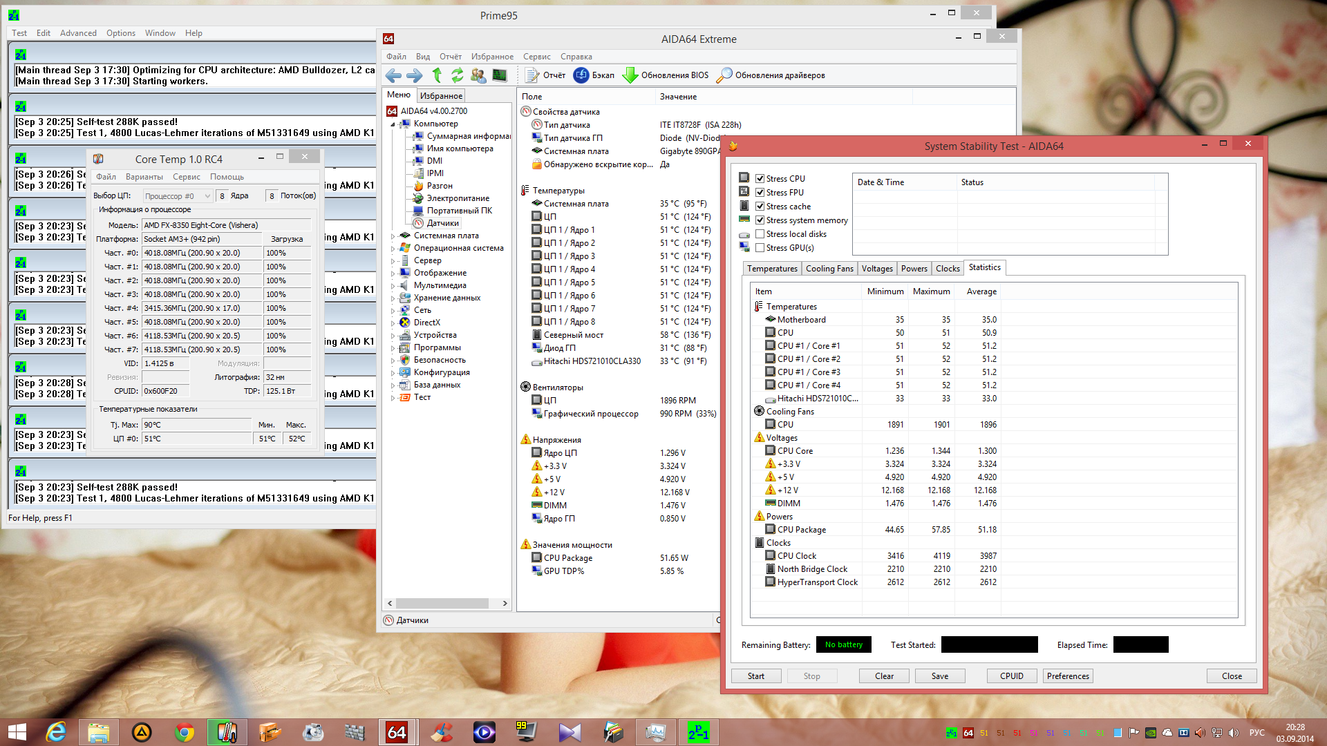The width and height of the screenshot is (1327, 746).
Task: Click the cloud icon in system tray
Action: pyautogui.click(x=1167, y=733)
